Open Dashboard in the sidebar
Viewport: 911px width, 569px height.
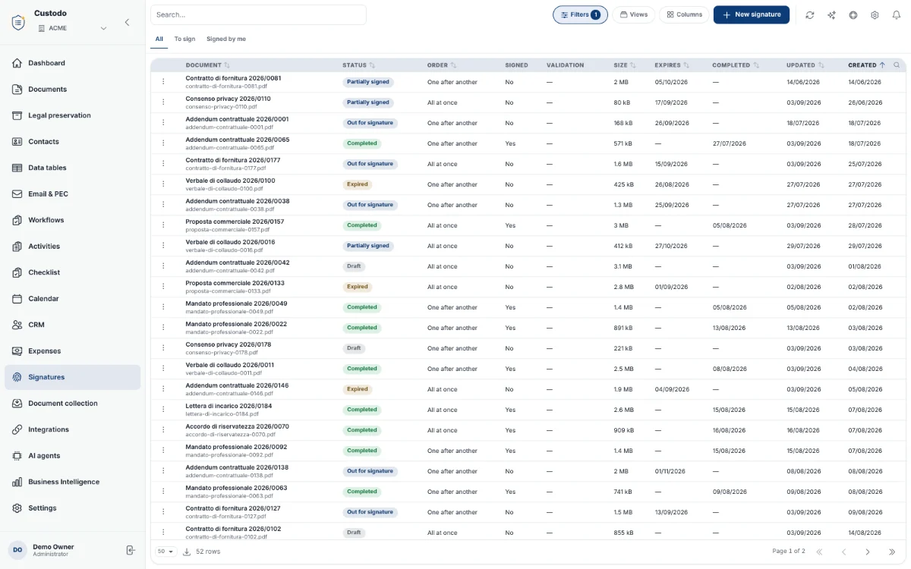click(x=73, y=63)
